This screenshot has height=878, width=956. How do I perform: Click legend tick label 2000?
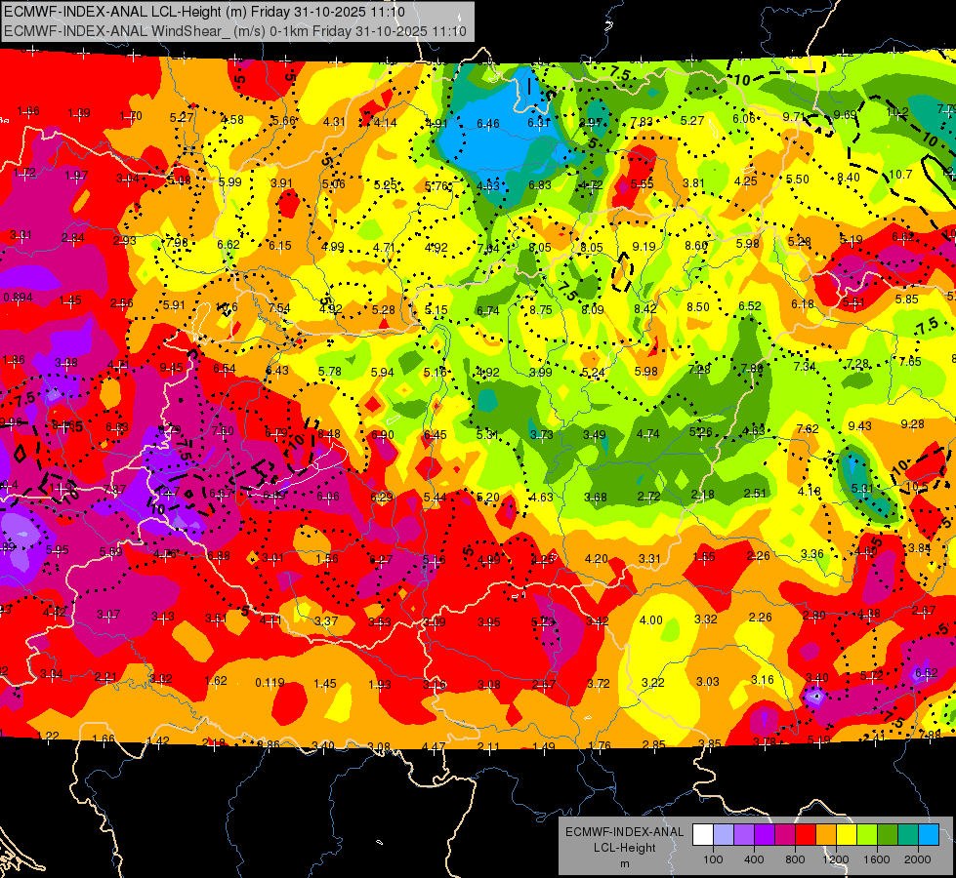[x=918, y=859]
